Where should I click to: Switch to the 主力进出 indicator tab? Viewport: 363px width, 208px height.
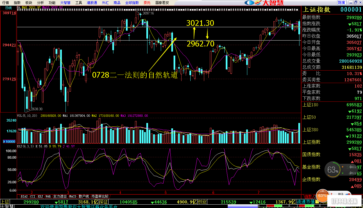coord(60,196)
